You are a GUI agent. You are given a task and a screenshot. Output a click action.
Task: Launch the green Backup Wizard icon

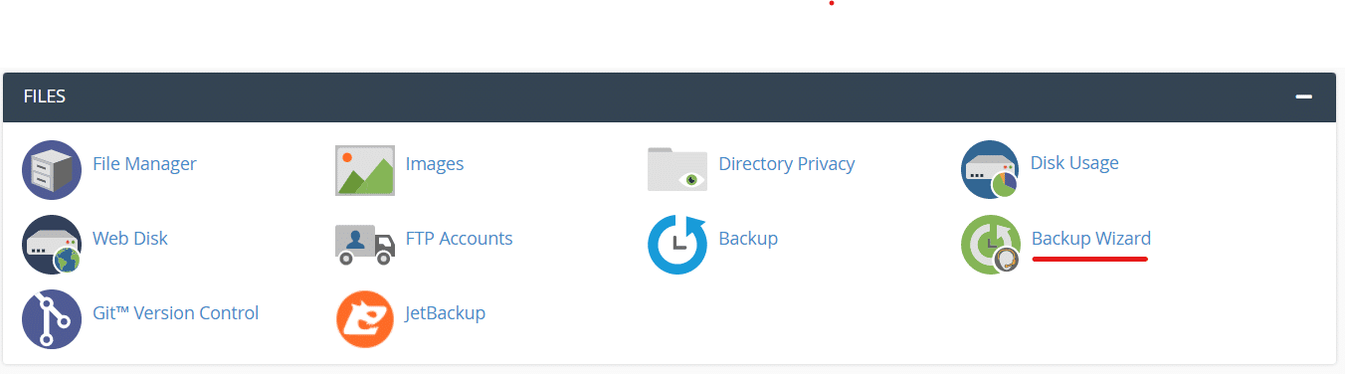(990, 245)
